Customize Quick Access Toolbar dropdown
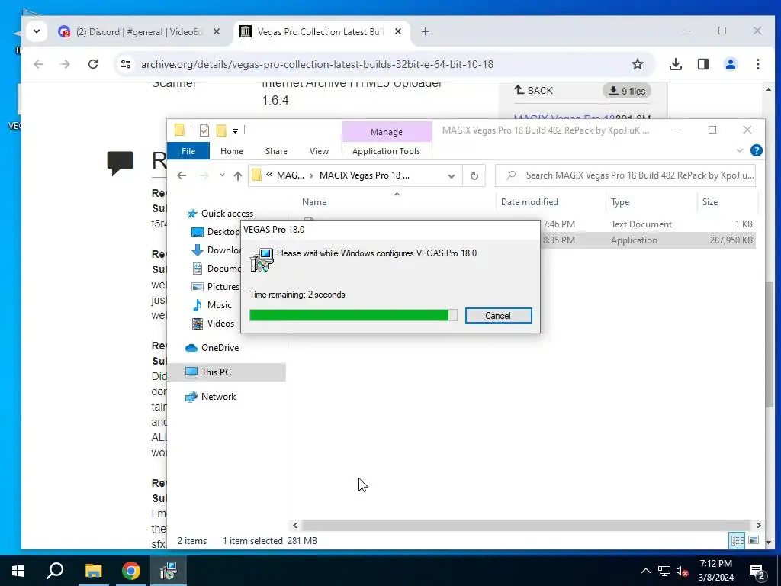Viewport: 781px width, 586px height. pyautogui.click(x=235, y=131)
